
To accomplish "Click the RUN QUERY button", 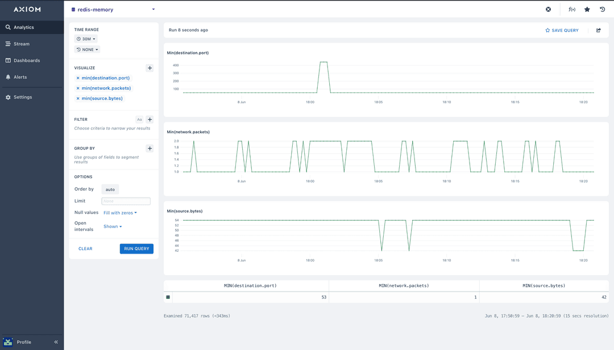I will click(136, 248).
